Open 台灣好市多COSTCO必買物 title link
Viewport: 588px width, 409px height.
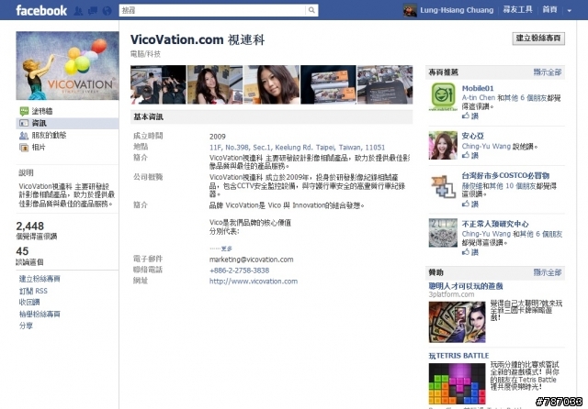click(505, 175)
